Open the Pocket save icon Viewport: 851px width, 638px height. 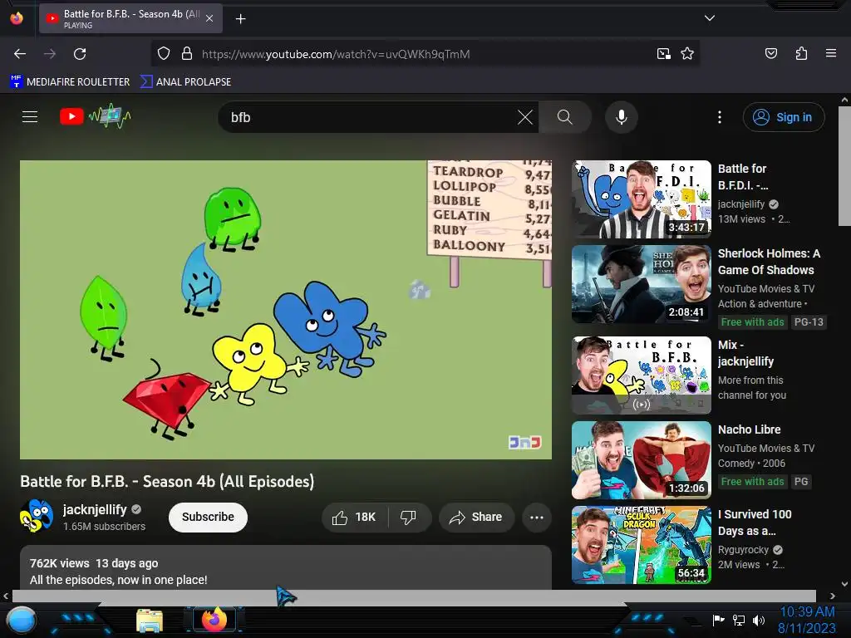click(770, 53)
